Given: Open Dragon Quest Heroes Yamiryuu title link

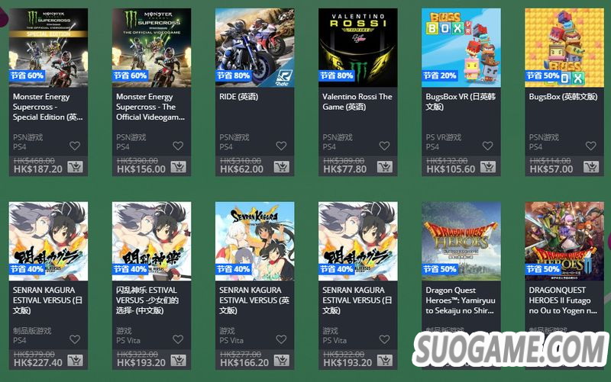Looking at the screenshot, I should click(461, 300).
